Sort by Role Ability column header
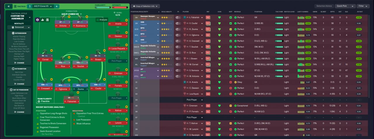Image resolution: width=374 pixels, height=139 pixels. click(167, 12)
